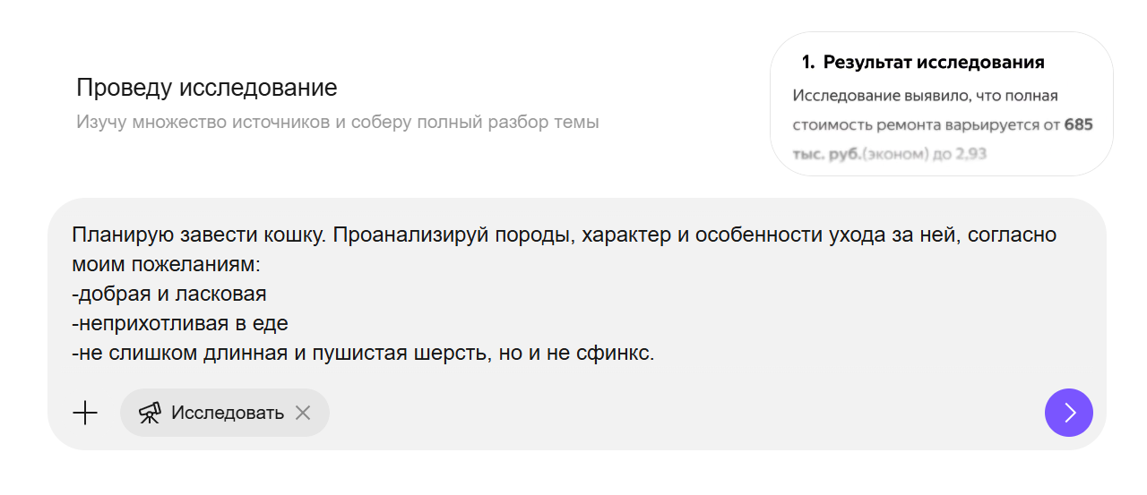This screenshot has width=1147, height=495.
Task: Click the card title Результат исследования
Action: (x=934, y=63)
